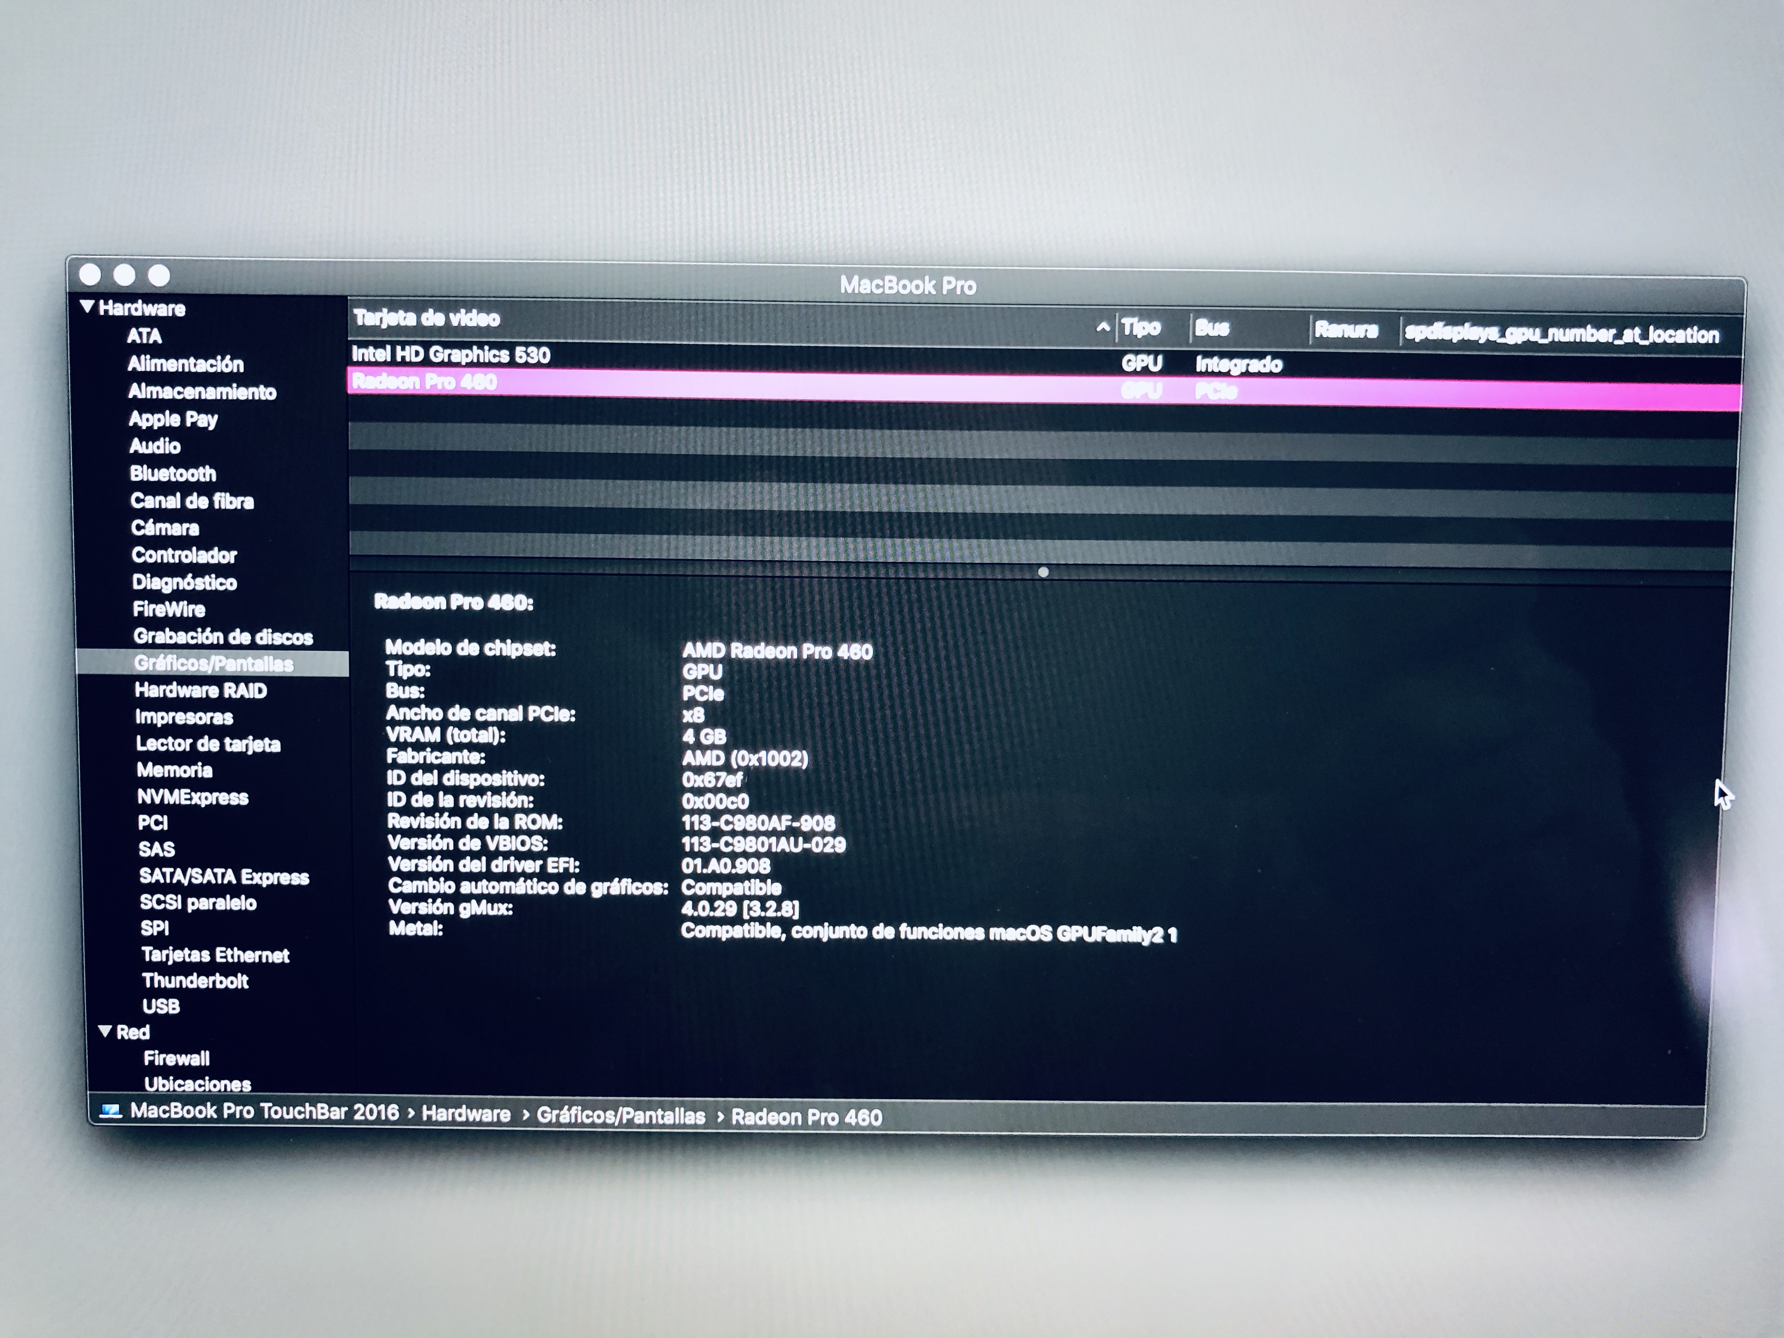Sort by the Ranura column header
Image resolution: width=1784 pixels, height=1338 pixels.
[x=1346, y=330]
